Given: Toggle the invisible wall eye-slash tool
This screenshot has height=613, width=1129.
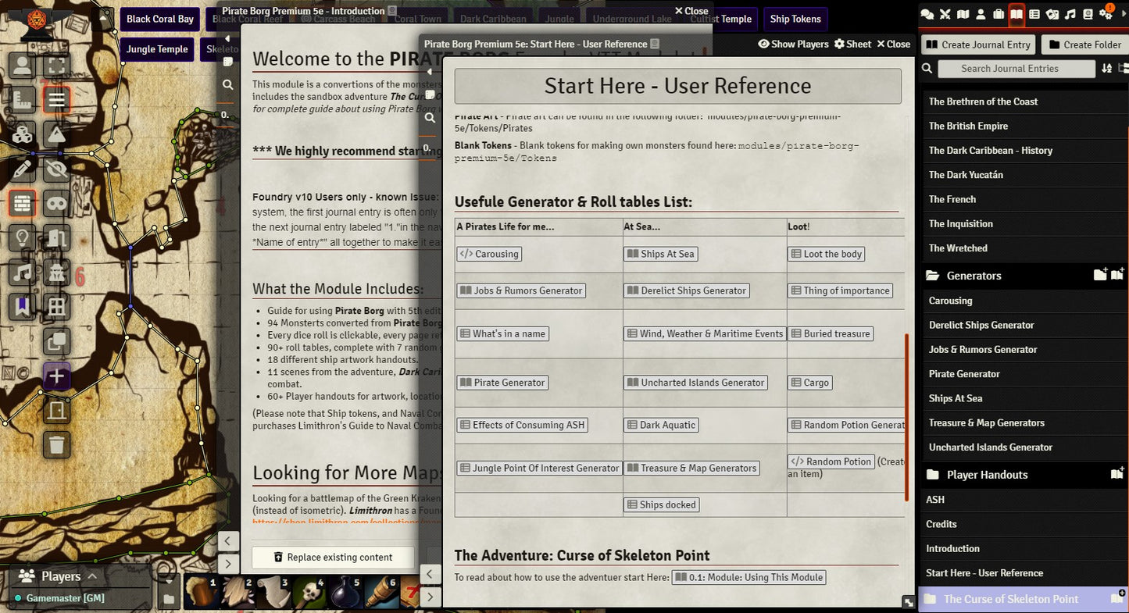Looking at the screenshot, I should 56,169.
